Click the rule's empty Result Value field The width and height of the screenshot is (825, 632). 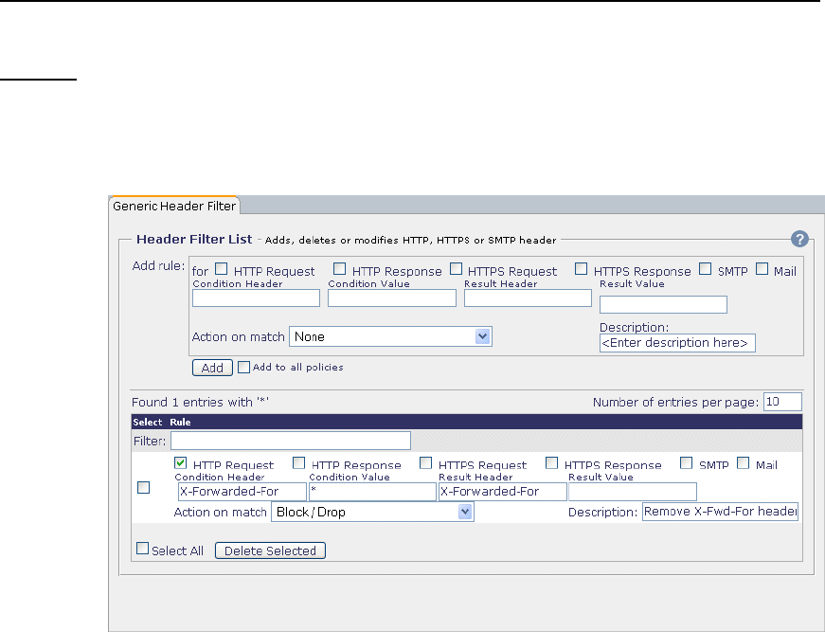point(633,492)
